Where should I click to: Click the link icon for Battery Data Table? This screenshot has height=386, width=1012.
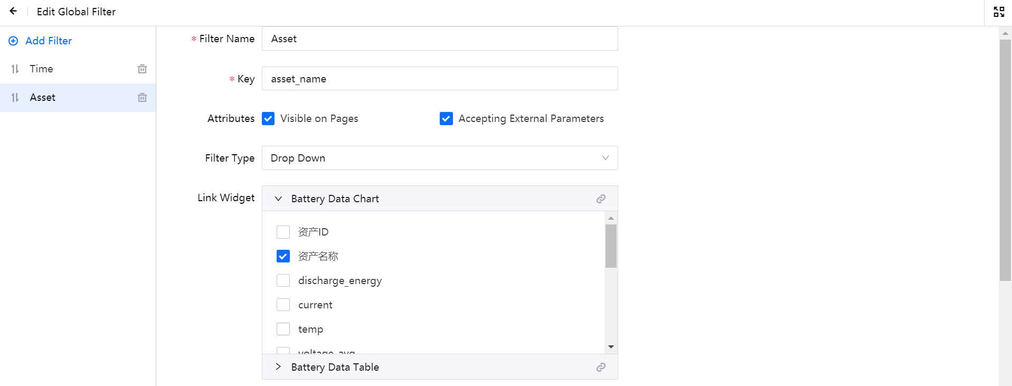pos(601,368)
